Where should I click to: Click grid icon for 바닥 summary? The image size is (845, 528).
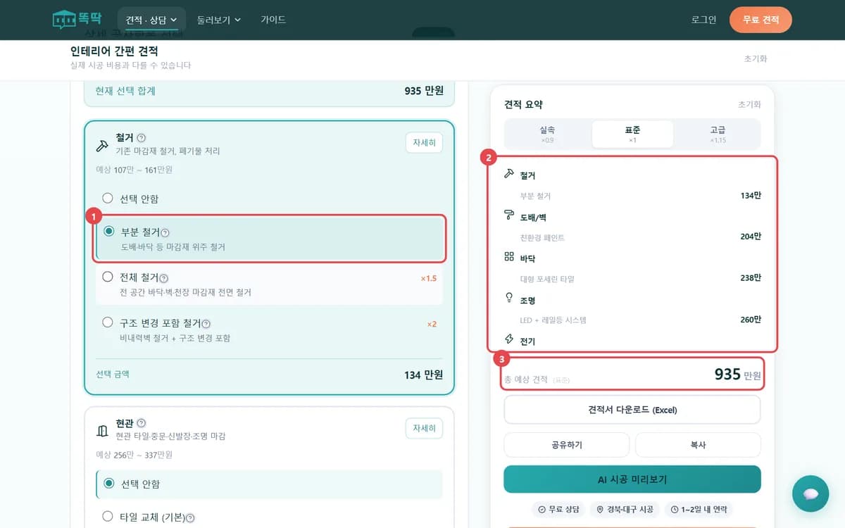coord(509,257)
